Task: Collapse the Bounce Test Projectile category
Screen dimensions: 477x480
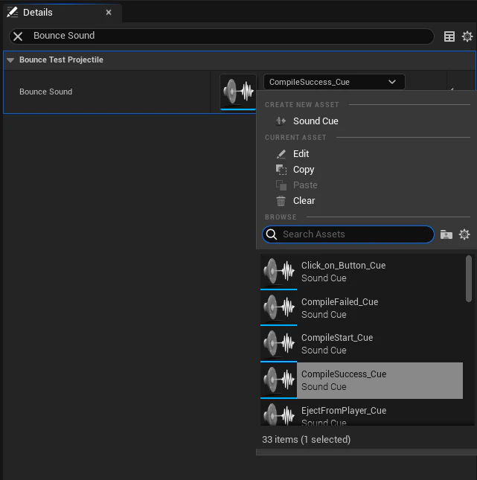Action: tap(10, 60)
